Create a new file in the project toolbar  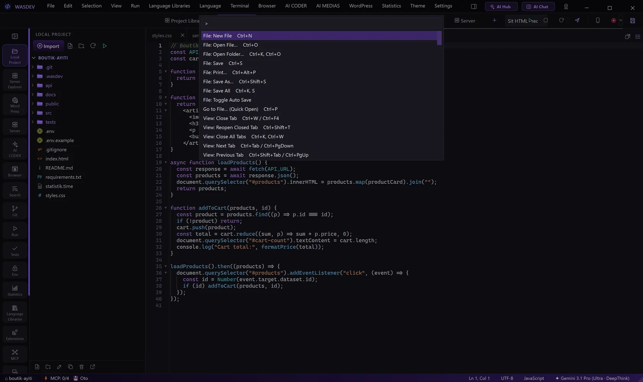(x=70, y=46)
